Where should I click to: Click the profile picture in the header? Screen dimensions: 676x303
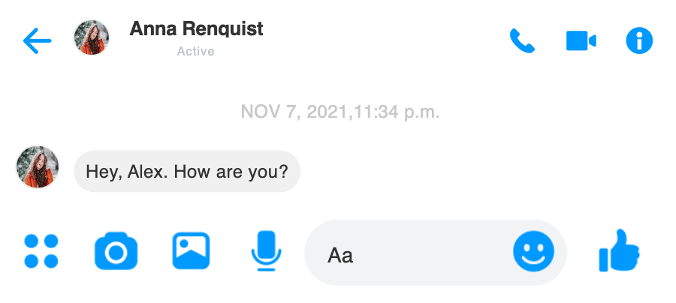pyautogui.click(x=92, y=37)
